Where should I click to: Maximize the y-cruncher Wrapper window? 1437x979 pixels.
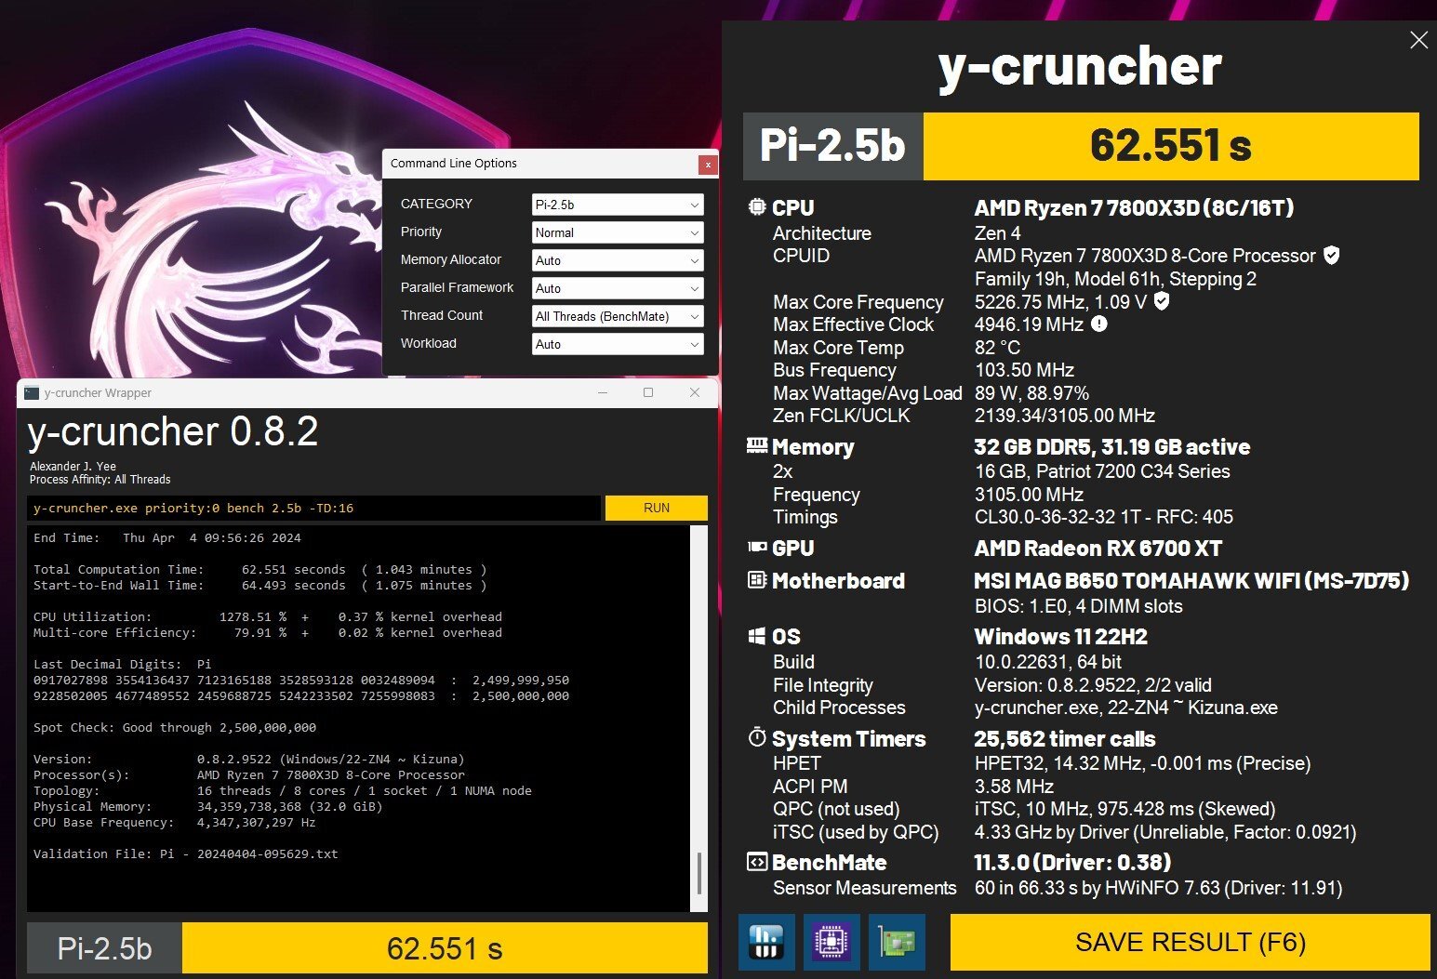click(648, 392)
